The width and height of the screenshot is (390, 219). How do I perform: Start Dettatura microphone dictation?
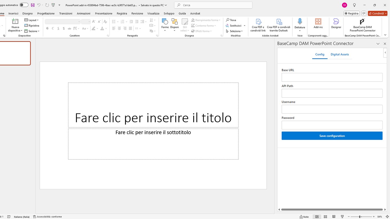(300, 25)
